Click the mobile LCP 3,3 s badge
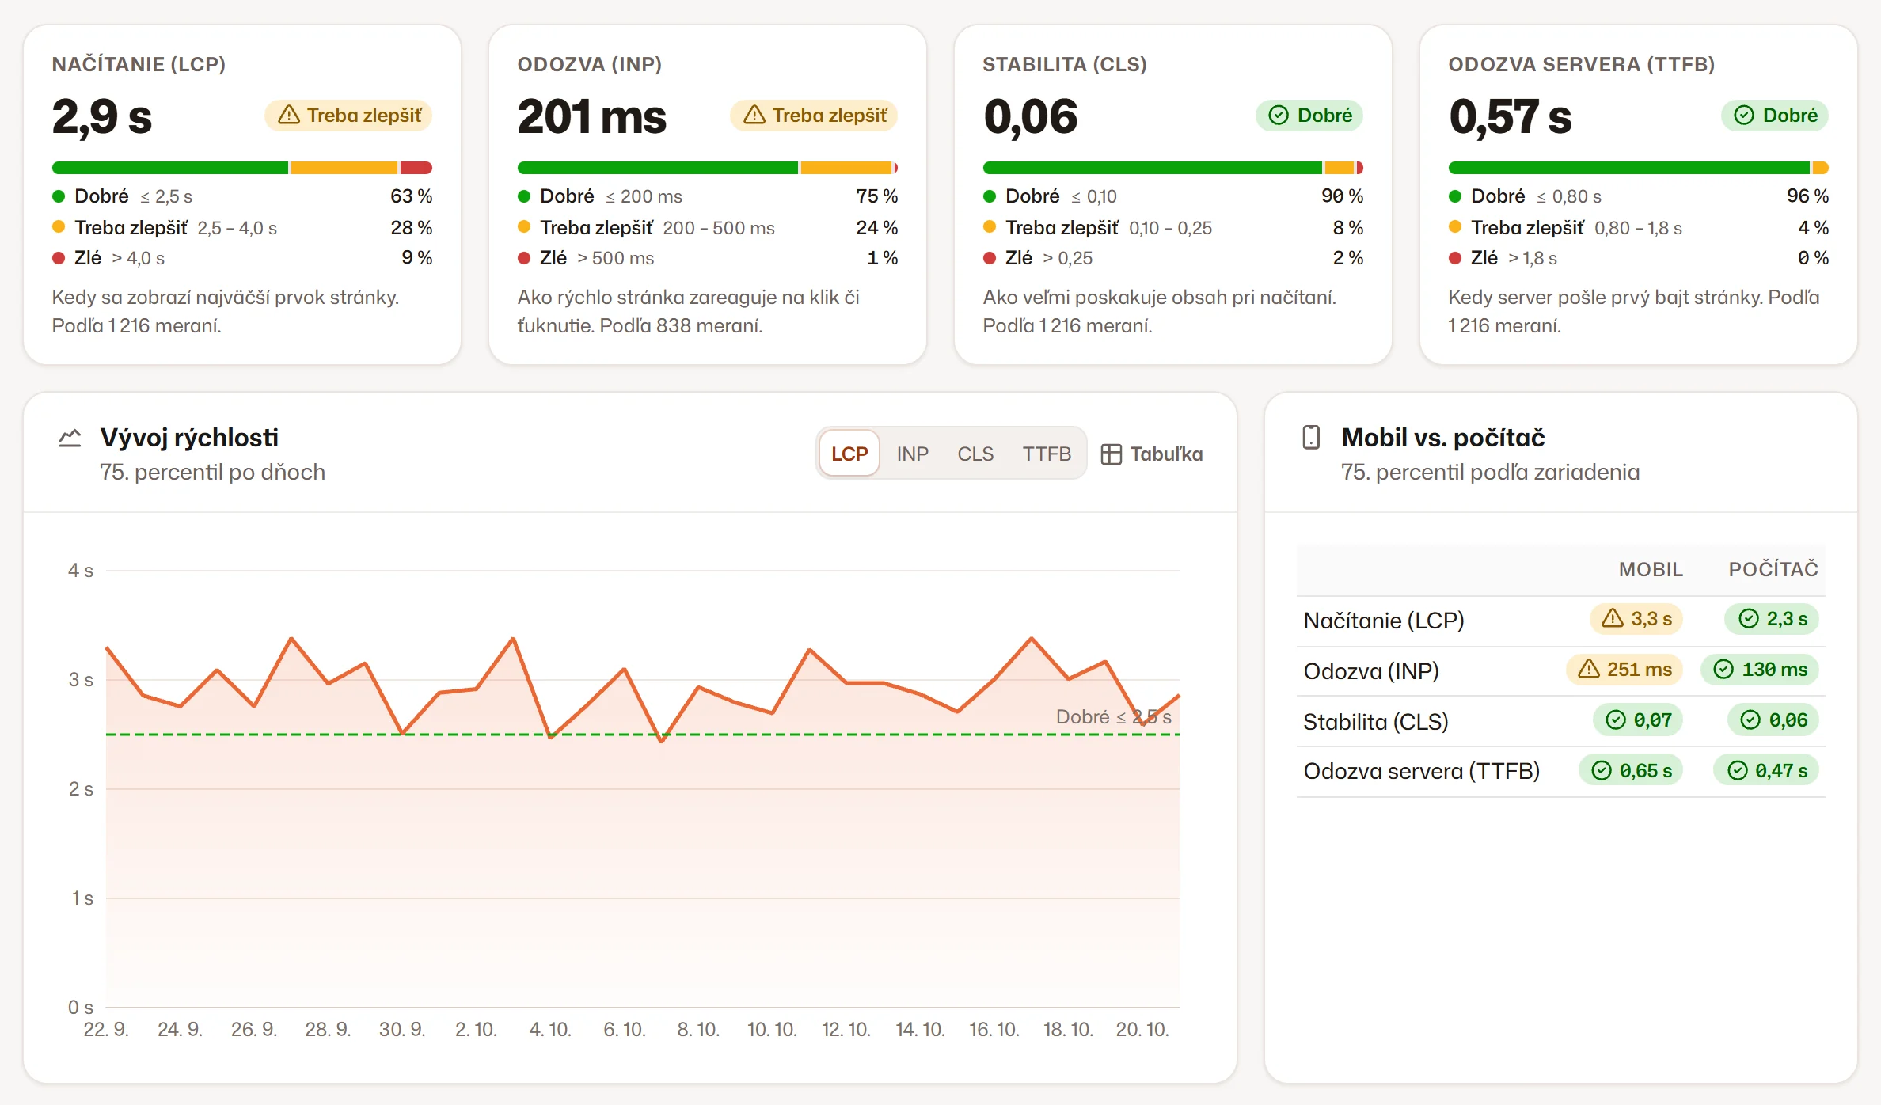This screenshot has height=1105, width=1881. coord(1636,619)
